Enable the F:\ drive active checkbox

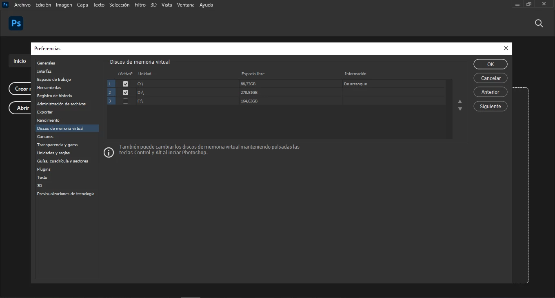point(125,101)
